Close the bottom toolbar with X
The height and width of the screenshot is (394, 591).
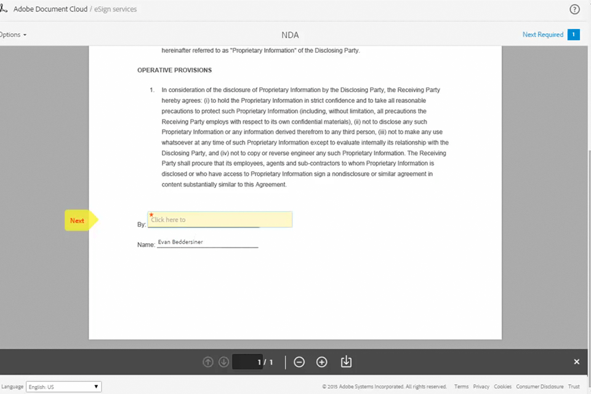(576, 361)
